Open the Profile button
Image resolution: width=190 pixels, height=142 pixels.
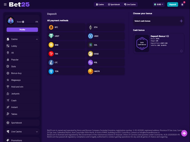click(x=22, y=30)
